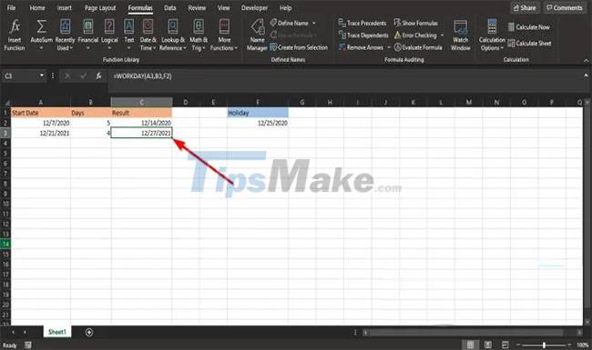Toggle Show Formulas
Screen dimensions: 592x350
click(x=415, y=23)
